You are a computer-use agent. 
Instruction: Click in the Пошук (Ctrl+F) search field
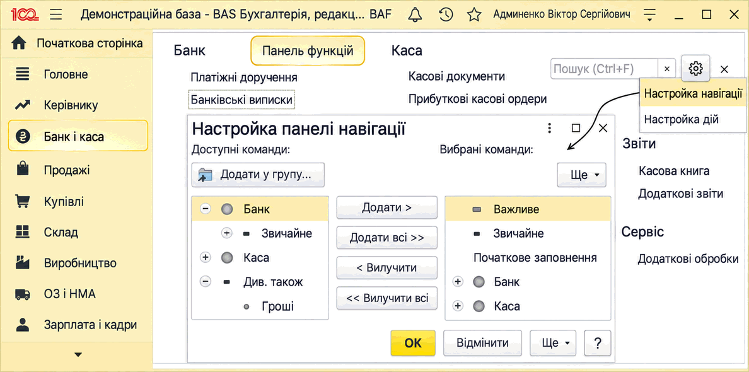(x=605, y=69)
